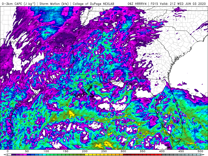Click the cyan swatch just before the 100 mark
208x156 pixels.
click(44, 155)
